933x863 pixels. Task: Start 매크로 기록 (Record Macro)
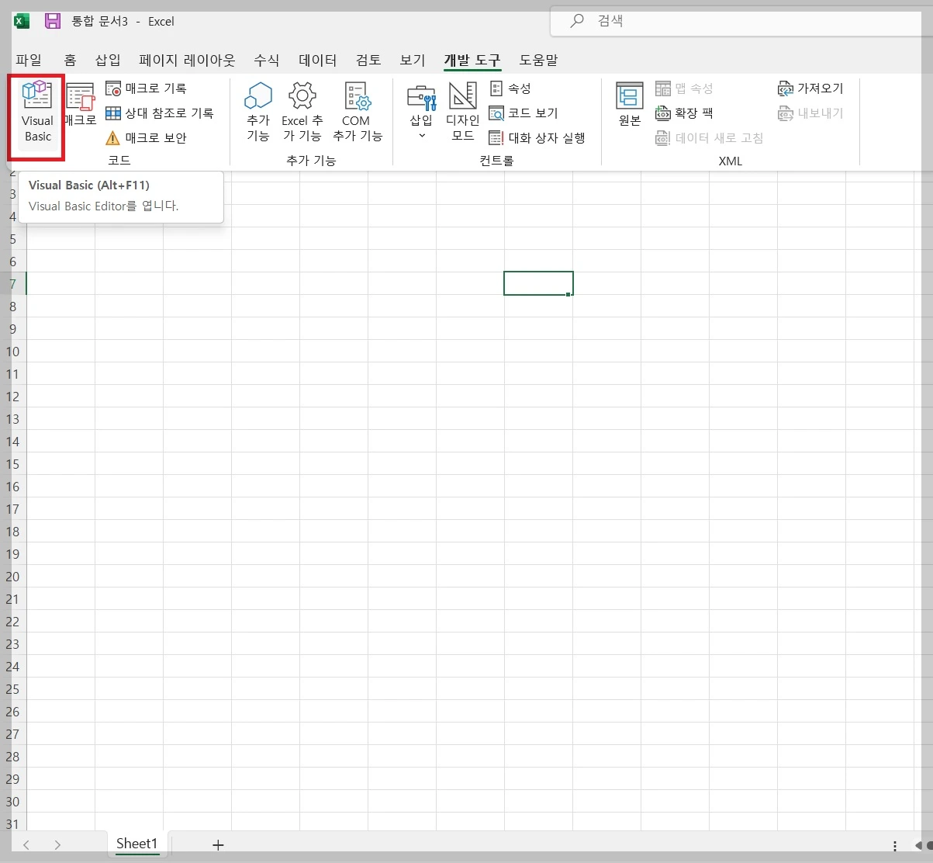coord(146,88)
